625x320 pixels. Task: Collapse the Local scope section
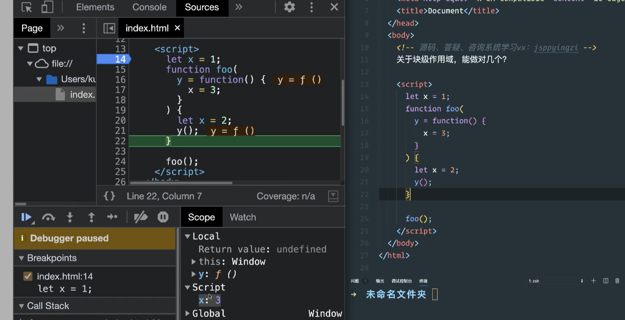pyautogui.click(x=187, y=236)
